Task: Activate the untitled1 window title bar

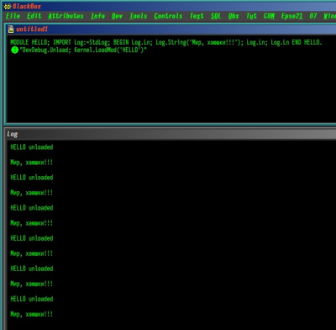Action: 171,29
